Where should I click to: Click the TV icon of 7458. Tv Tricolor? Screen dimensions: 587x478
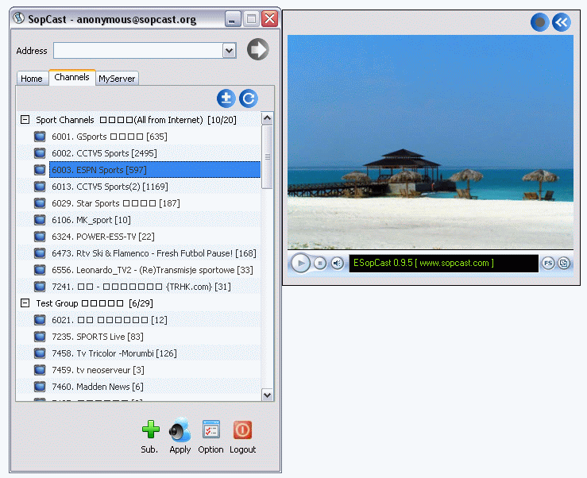coord(40,353)
